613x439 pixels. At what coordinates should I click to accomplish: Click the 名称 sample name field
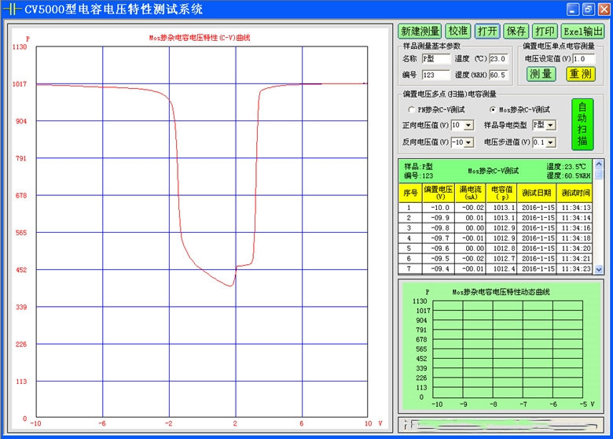(435, 59)
